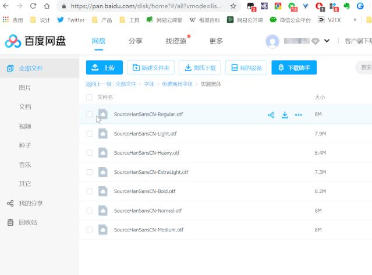The height and width of the screenshot is (275, 372).
Task: Click the 返回上一级 breadcrumb link
Action: coord(99,84)
